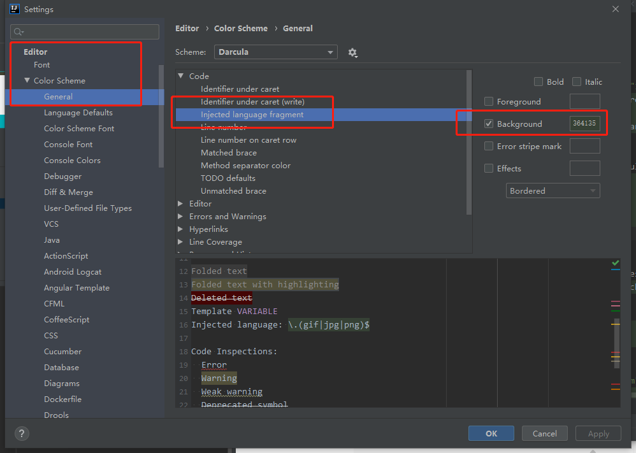
Task: Click the green checkmark inspection indicator
Action: (616, 262)
